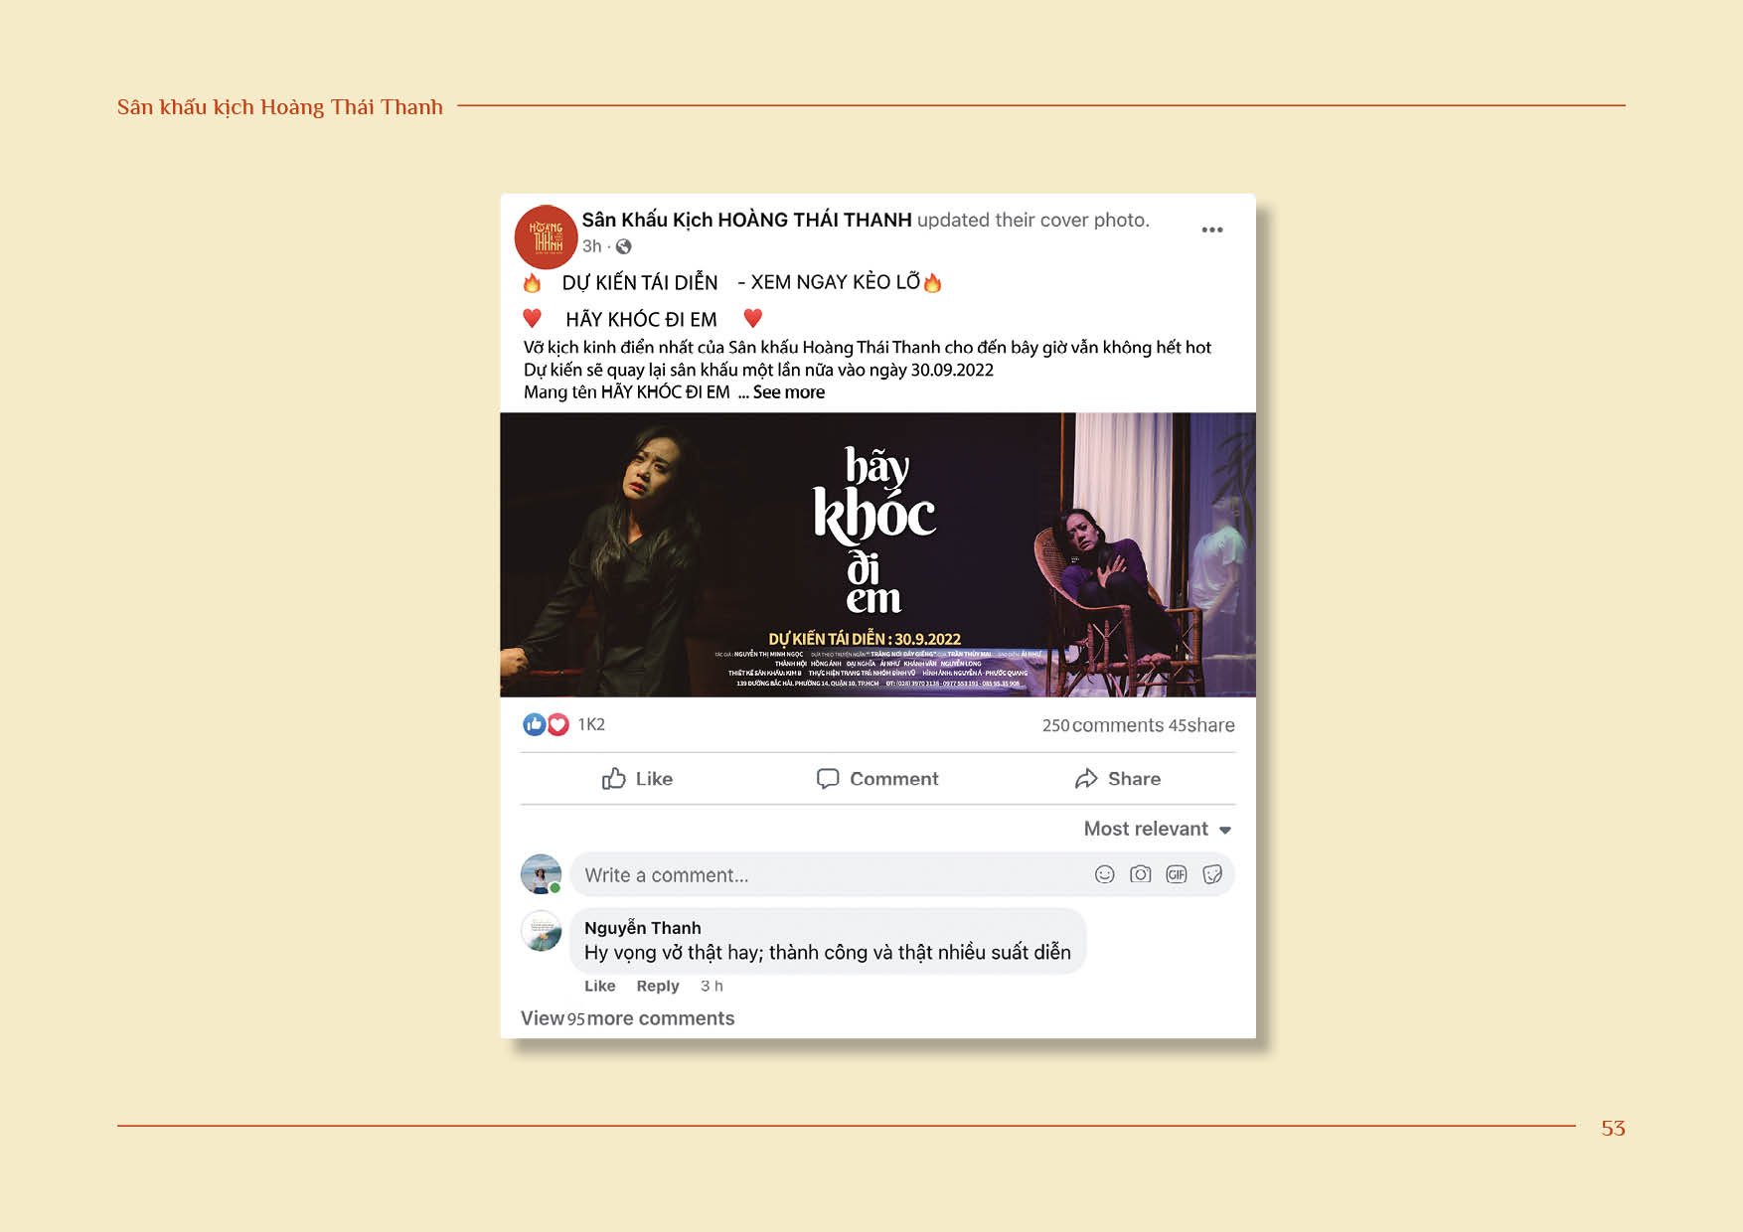
Task: Click the Write a comment field
Action: coord(902,874)
